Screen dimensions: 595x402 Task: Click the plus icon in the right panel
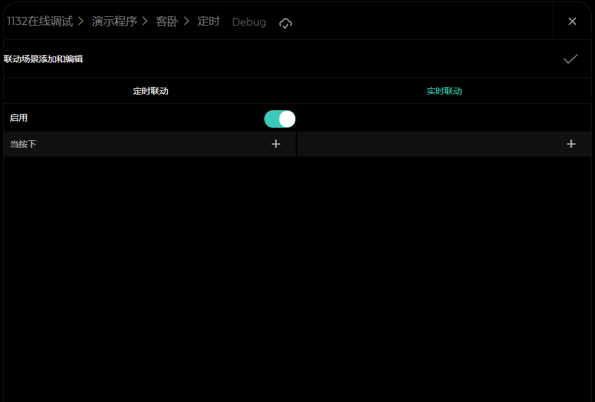click(x=571, y=144)
